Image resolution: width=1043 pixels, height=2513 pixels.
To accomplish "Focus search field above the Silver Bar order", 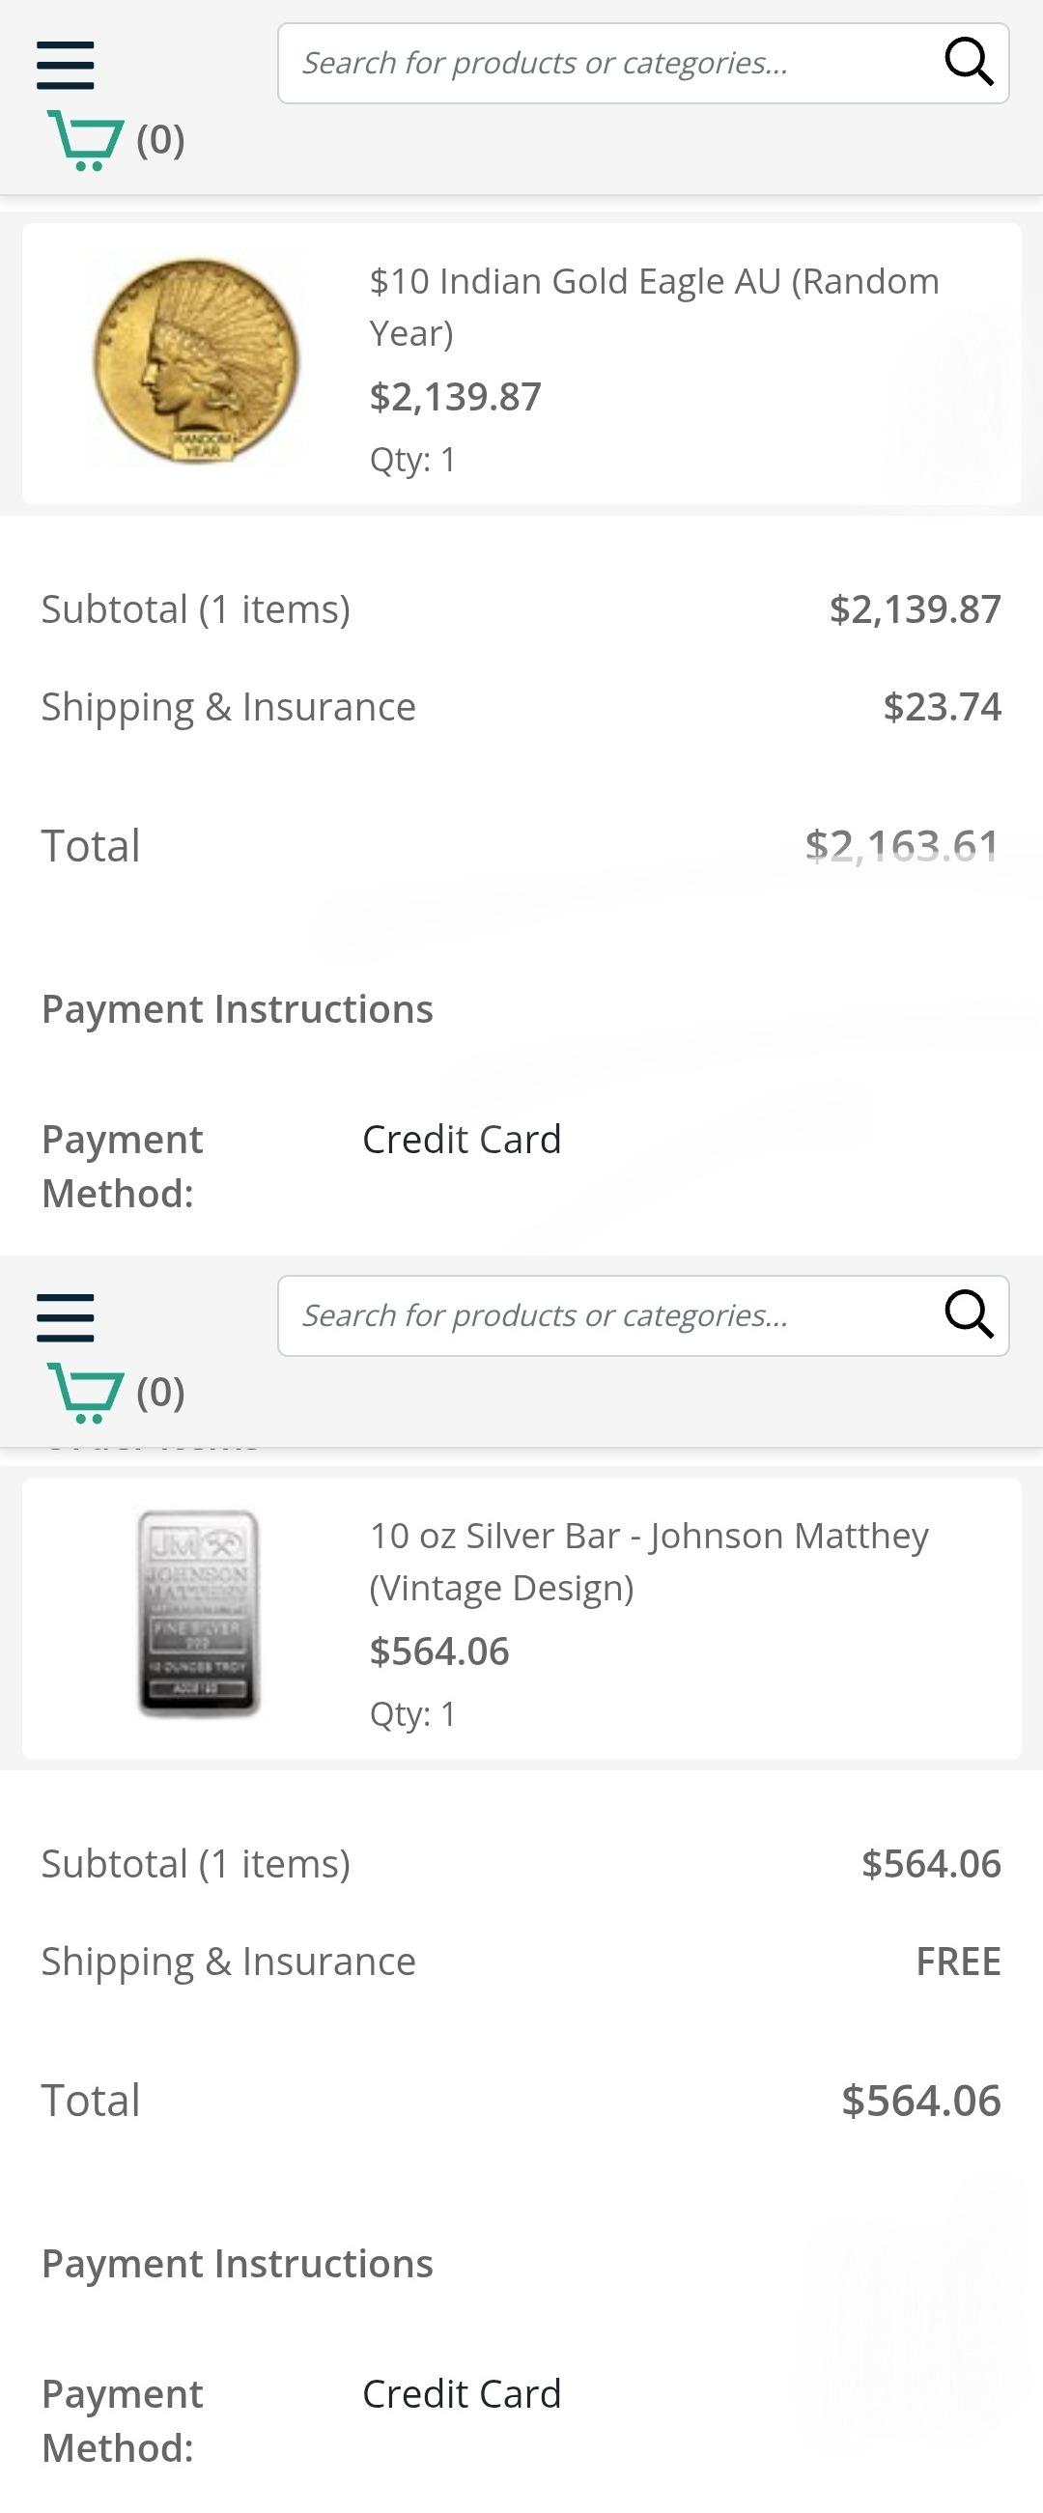I will pos(605,1315).
